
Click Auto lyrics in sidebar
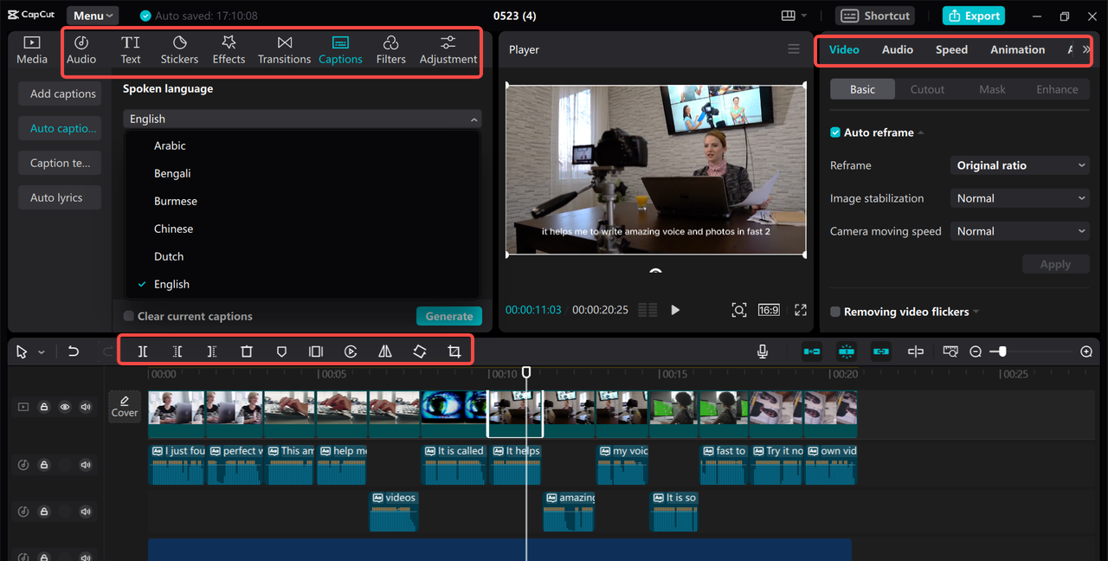coord(60,197)
